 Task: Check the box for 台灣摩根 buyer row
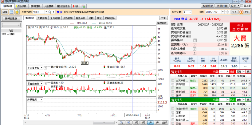pos(173,80)
